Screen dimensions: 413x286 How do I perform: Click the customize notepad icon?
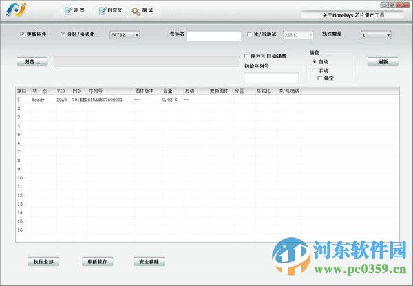[102, 10]
